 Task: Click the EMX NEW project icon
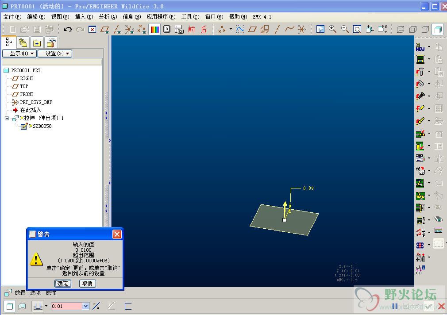pyautogui.click(x=420, y=47)
